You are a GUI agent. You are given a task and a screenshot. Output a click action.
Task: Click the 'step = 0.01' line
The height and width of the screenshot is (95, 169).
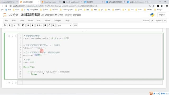29,62
